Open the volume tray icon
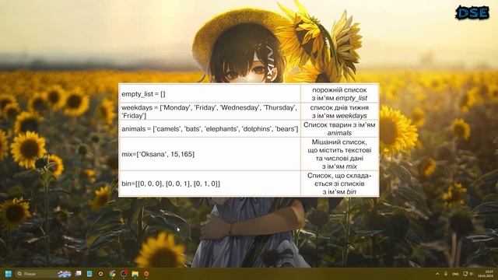This screenshot has height=280, width=498. (x=471, y=274)
